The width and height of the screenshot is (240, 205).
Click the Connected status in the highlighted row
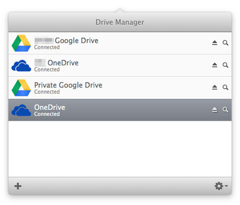pyautogui.click(x=47, y=114)
